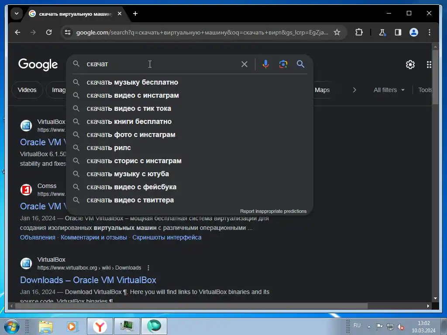
Task: Submit search with magnifier button
Action: pos(300,64)
